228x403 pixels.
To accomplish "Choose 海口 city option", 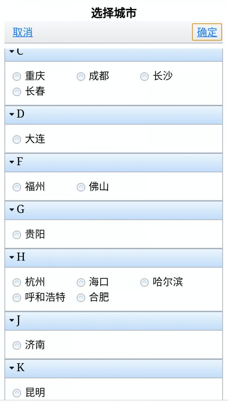I will 81,282.
